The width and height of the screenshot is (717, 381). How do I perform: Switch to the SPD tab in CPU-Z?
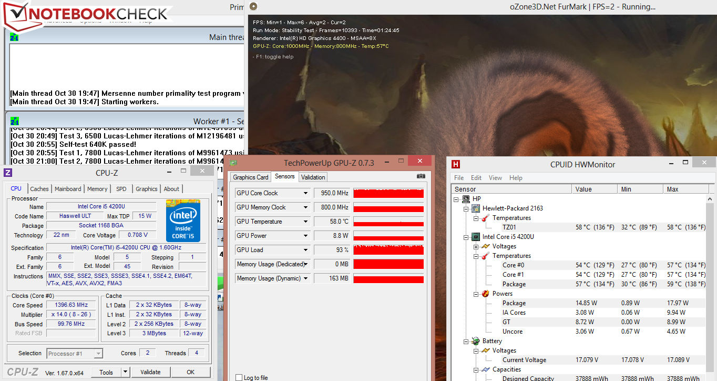(121, 189)
